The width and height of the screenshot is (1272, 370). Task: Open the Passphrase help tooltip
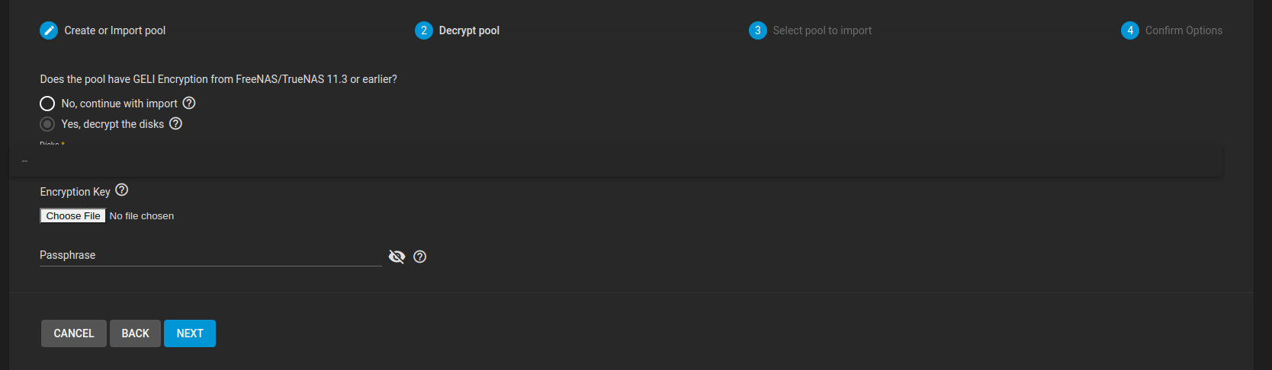(419, 257)
